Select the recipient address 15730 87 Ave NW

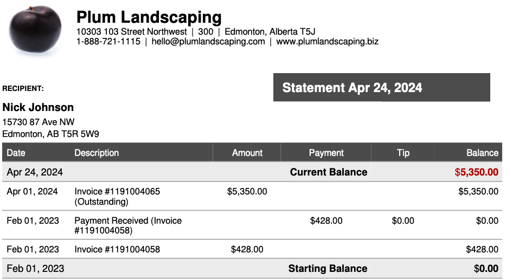click(x=39, y=122)
